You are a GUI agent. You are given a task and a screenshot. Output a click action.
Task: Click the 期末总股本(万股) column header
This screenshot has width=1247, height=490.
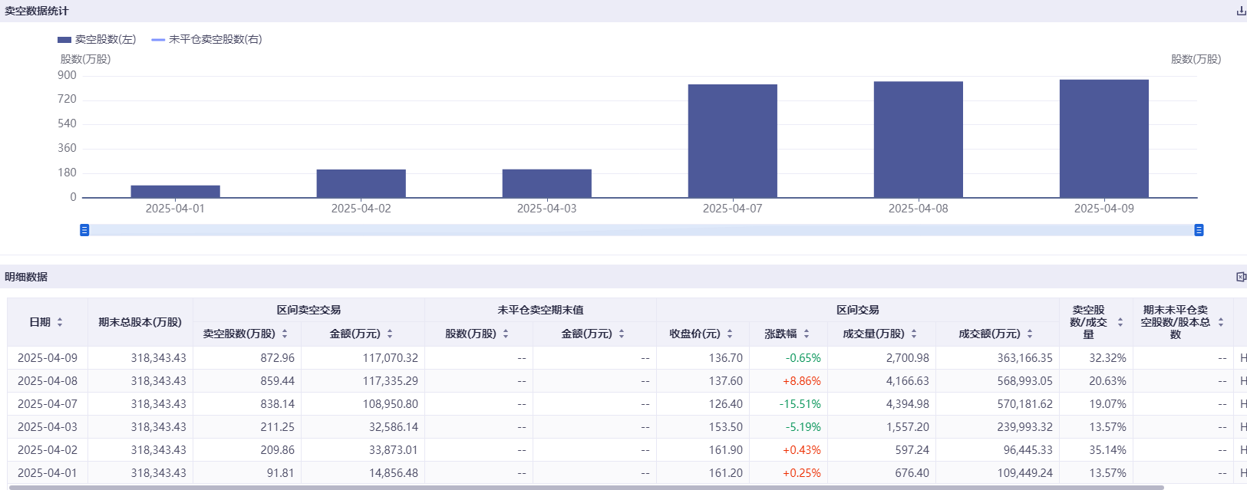click(140, 322)
